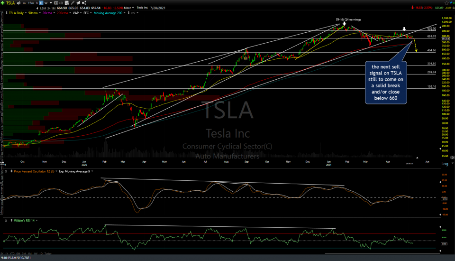Click the up-down arrows next to TSLA Daily

(x=7, y=13)
